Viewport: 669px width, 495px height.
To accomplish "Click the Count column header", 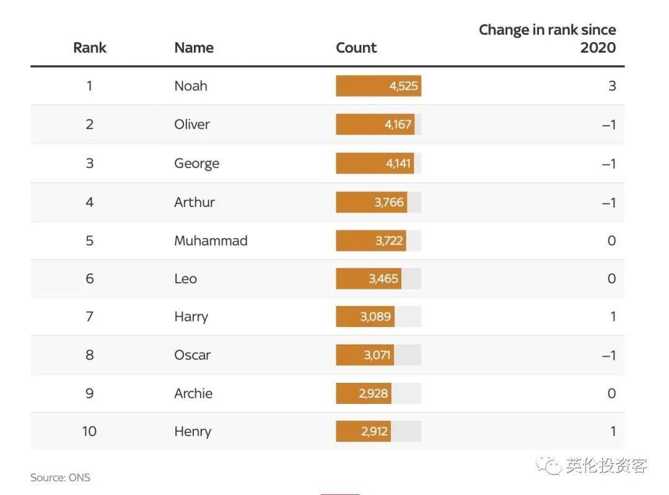I will (356, 48).
